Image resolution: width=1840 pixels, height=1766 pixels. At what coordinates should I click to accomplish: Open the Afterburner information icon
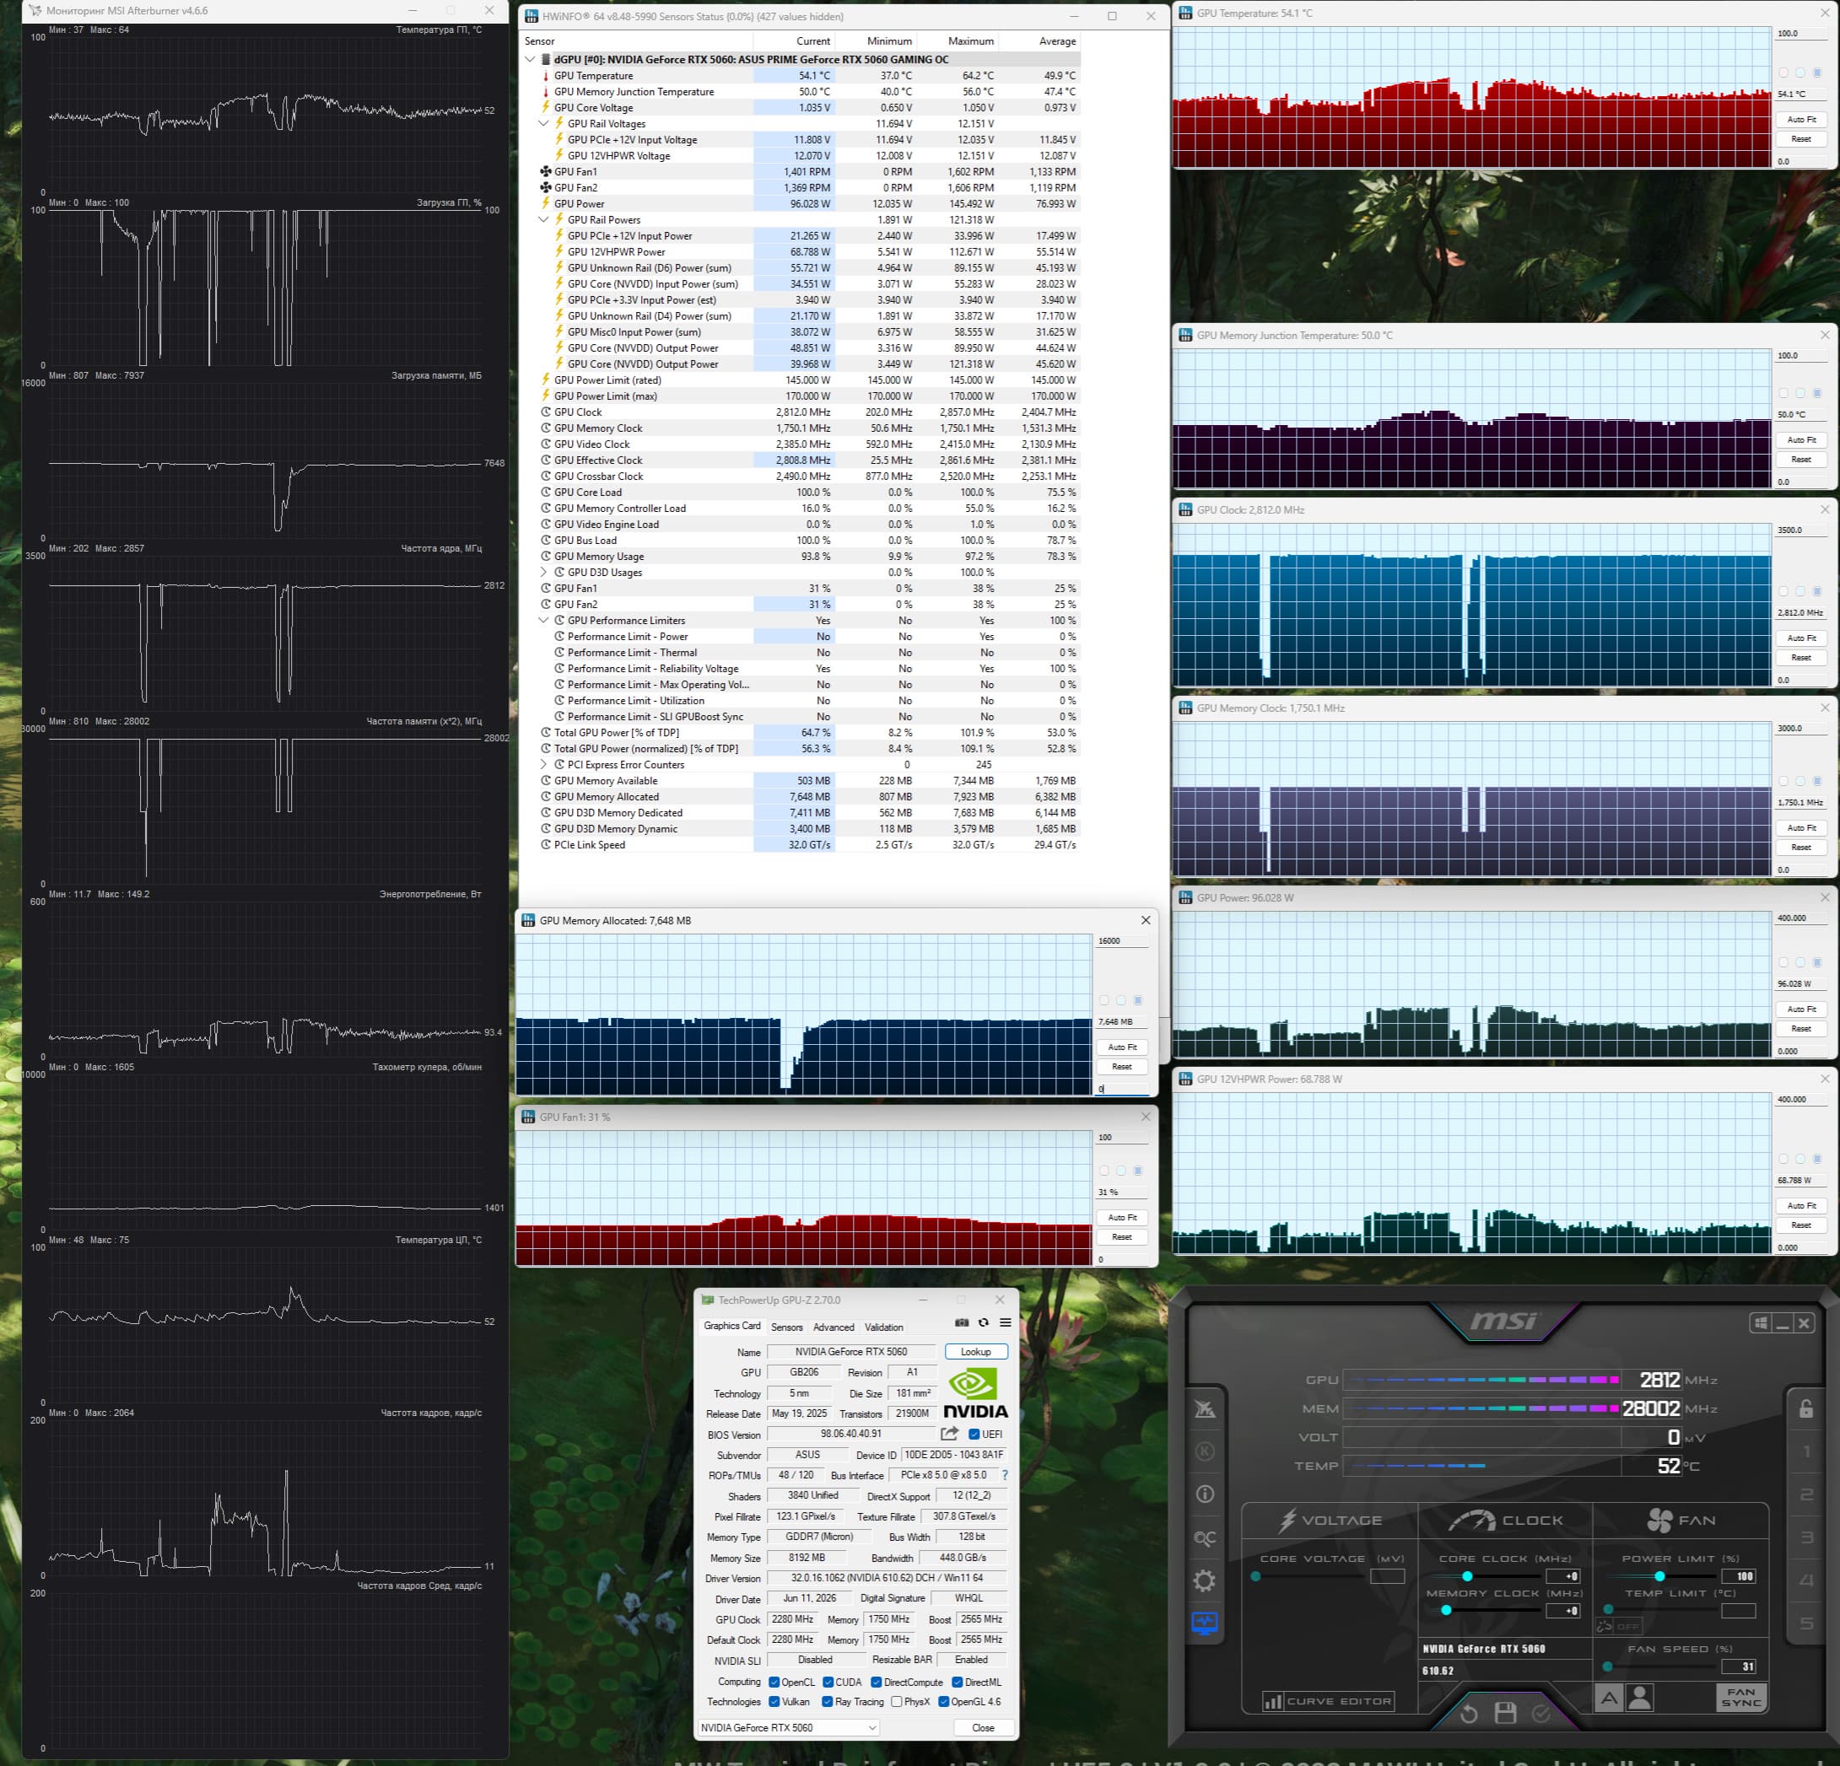coord(1205,1494)
